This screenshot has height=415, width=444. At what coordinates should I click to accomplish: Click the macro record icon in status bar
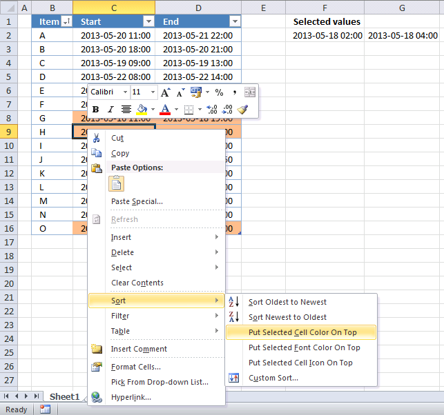coord(45,409)
